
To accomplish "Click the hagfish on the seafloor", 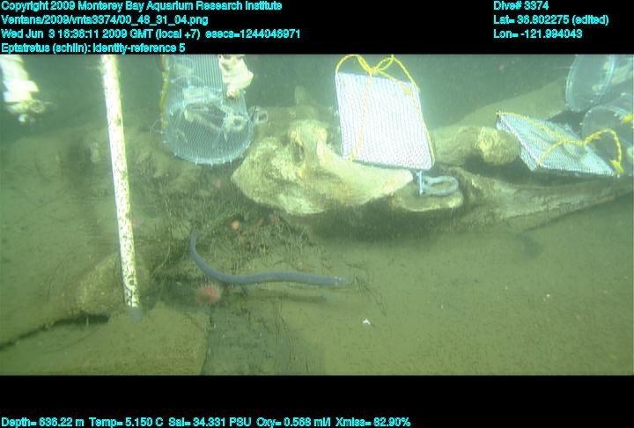I will [264, 277].
